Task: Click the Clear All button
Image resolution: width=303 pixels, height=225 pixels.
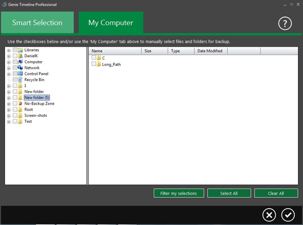Action: [276, 193]
